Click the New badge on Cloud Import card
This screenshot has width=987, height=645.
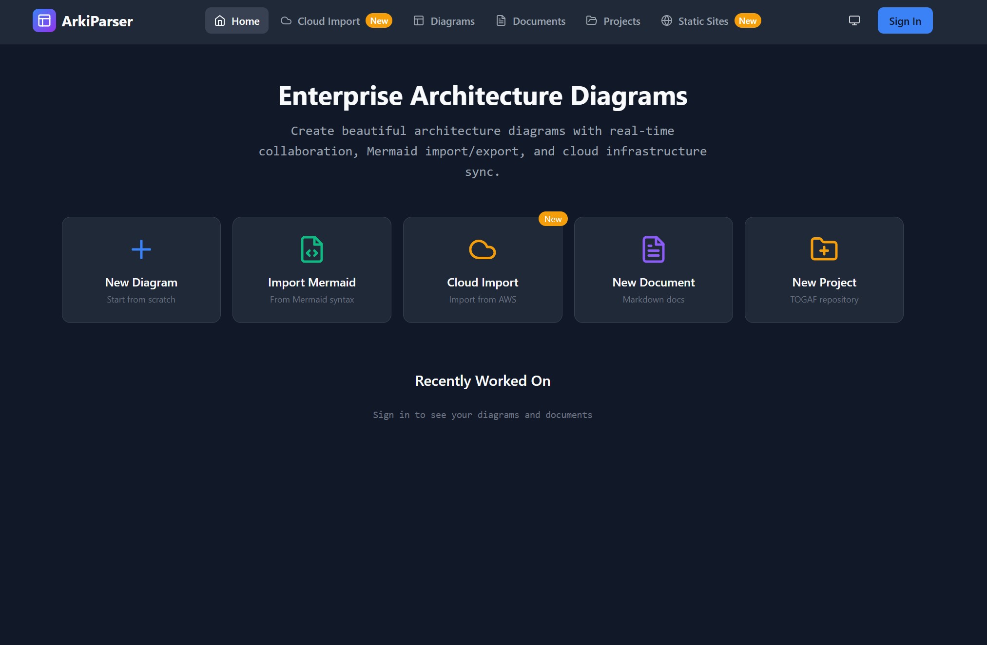click(553, 219)
